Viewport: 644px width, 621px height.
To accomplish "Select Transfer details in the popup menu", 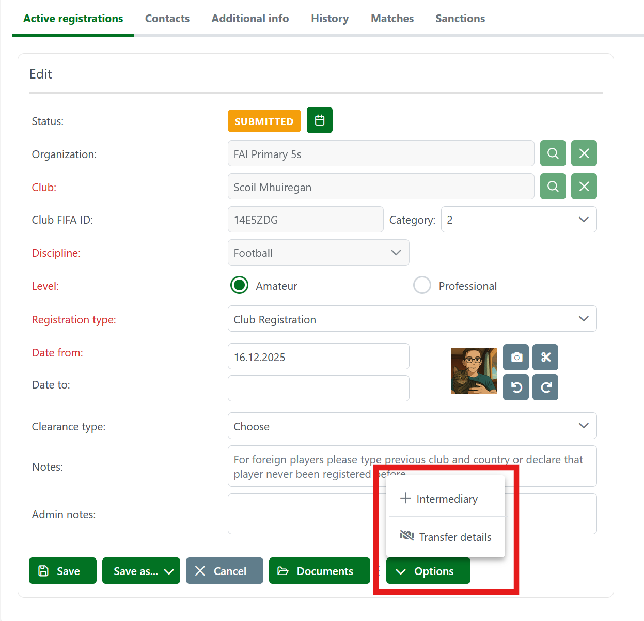I will point(446,537).
